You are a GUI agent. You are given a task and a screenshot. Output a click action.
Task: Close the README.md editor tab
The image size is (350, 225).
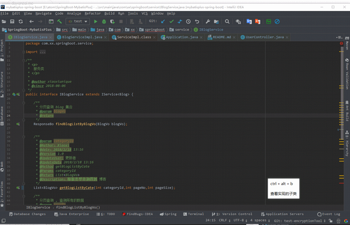tap(234, 37)
